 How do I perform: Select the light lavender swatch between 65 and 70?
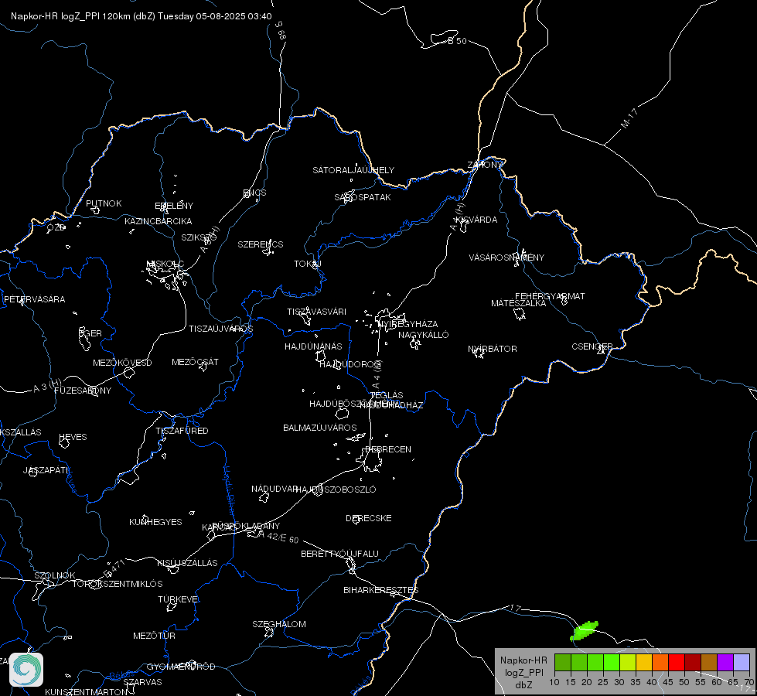742,662
